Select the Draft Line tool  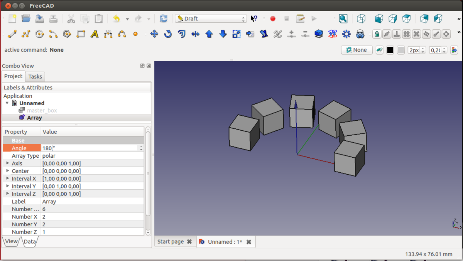[x=12, y=34]
